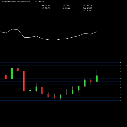Select the OH: 29.09 statistic

(x=88, y=8)
